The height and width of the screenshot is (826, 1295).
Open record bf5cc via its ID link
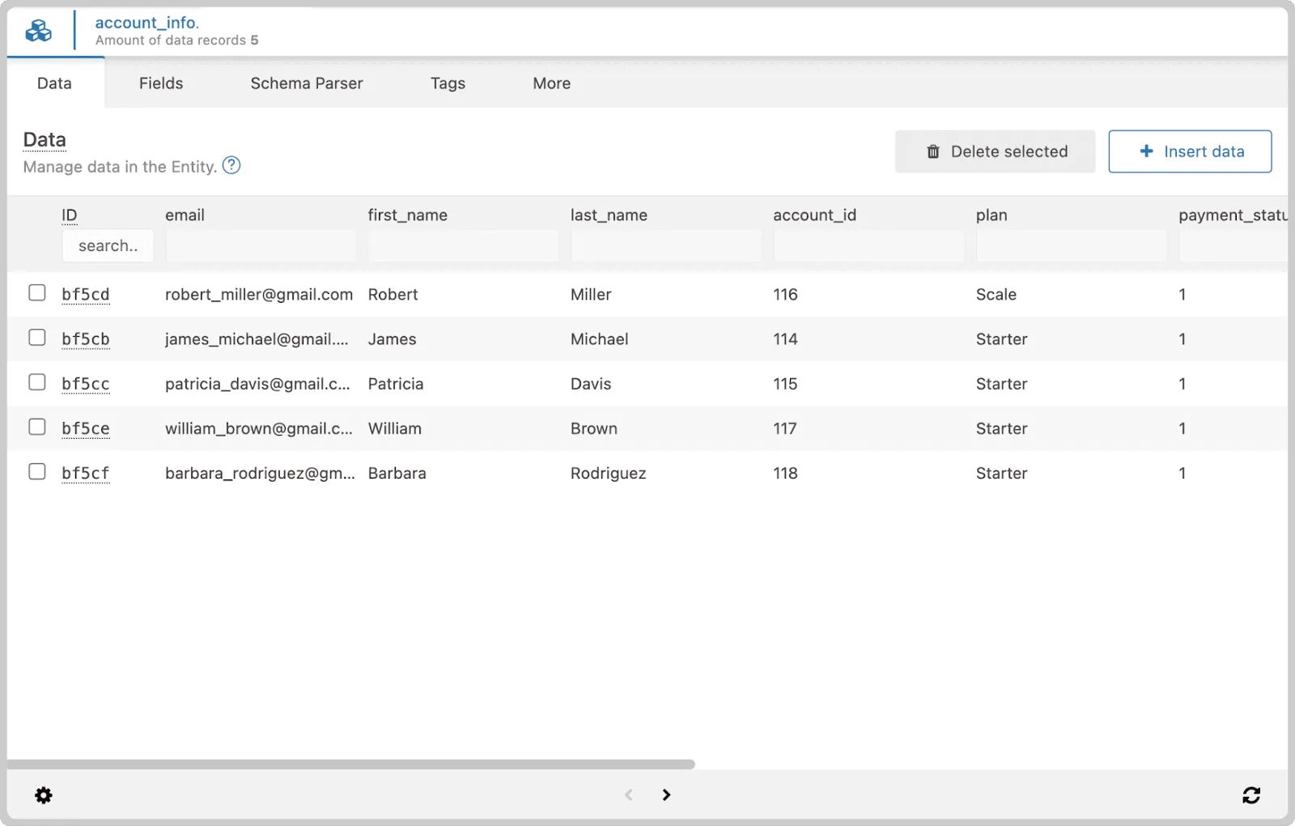tap(86, 383)
